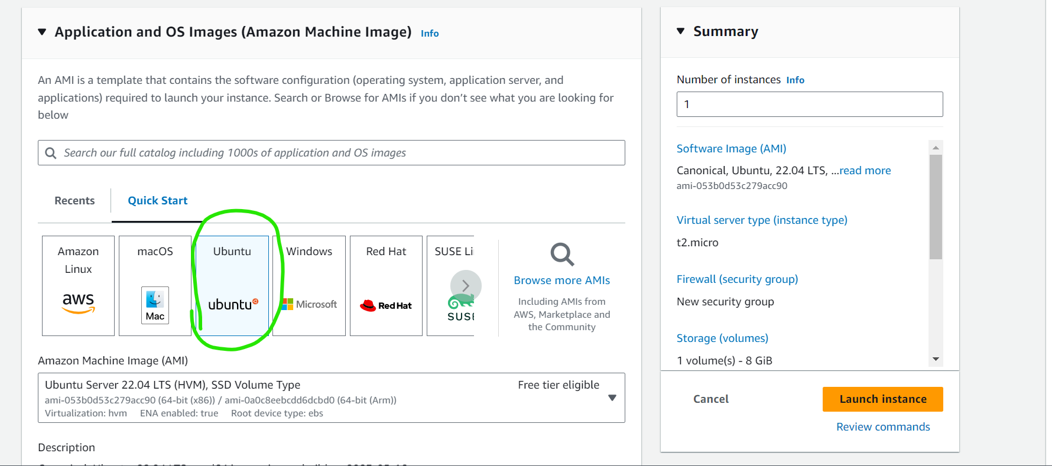Image resolution: width=1052 pixels, height=466 pixels.
Task: Click the Summary panel scrollbar thumb
Action: click(936, 207)
